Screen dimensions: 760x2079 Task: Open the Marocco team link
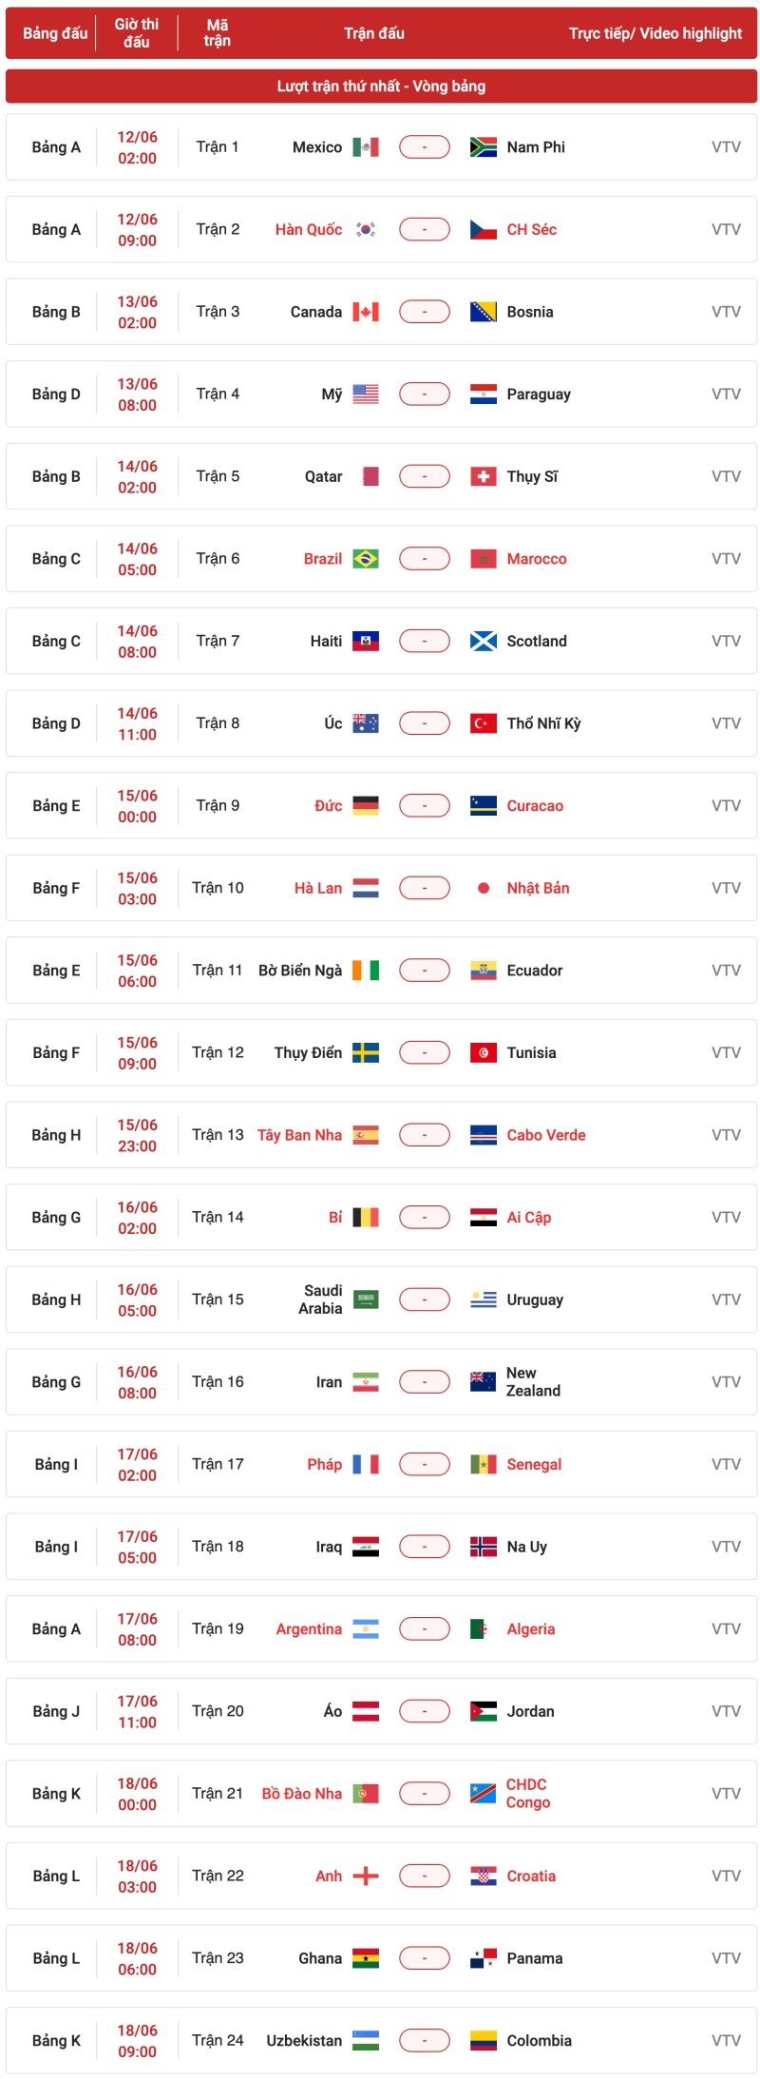[x=537, y=559]
